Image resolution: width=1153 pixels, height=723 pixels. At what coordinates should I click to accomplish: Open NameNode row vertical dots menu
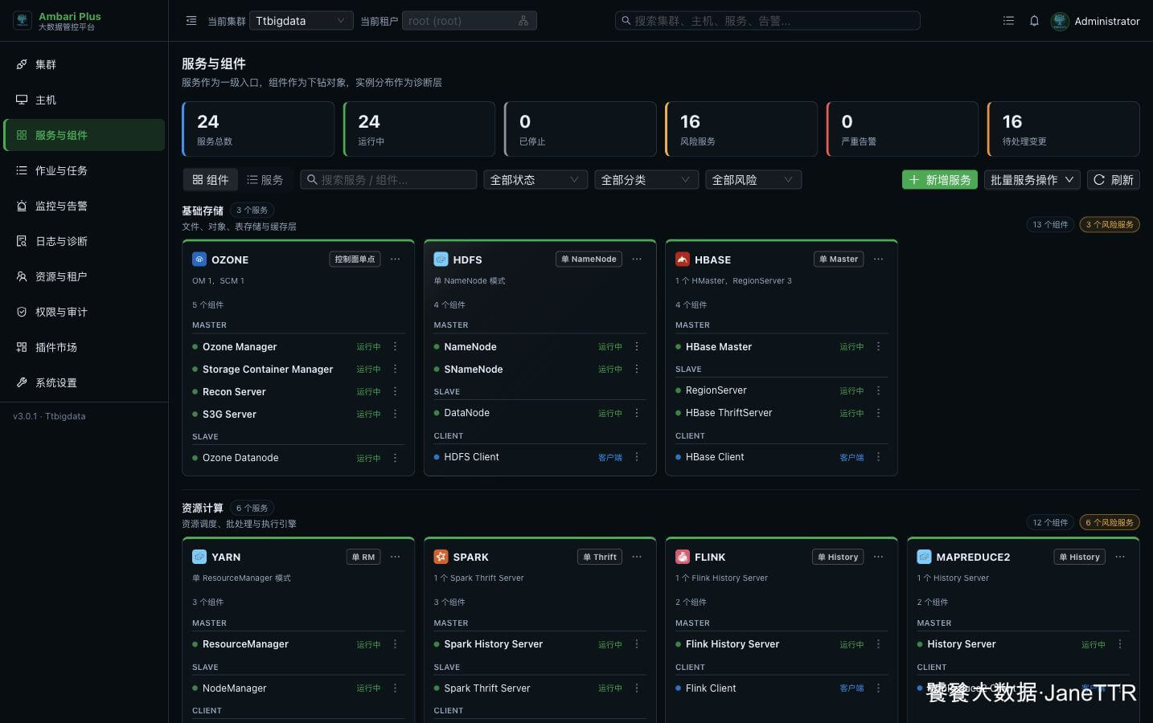[x=637, y=346]
